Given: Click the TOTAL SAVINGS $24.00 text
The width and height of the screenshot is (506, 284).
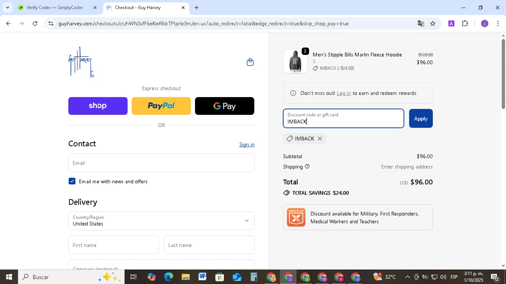Looking at the screenshot, I should pos(320,193).
